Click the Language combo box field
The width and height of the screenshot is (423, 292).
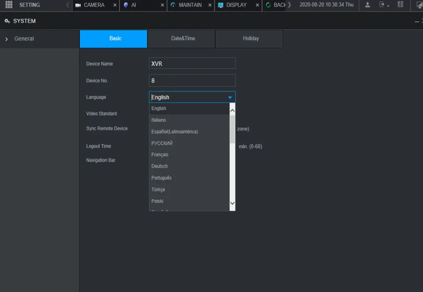pos(192,97)
